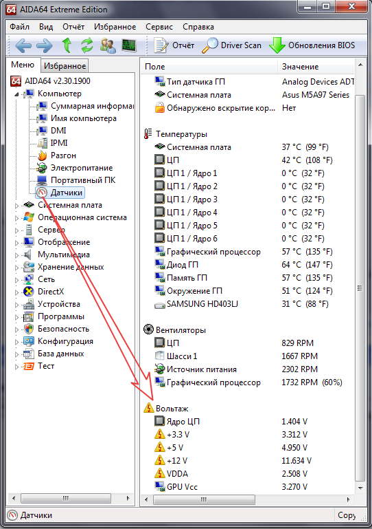Select the Ядро ЦП voltage row
The image size is (372, 529).
click(x=249, y=422)
